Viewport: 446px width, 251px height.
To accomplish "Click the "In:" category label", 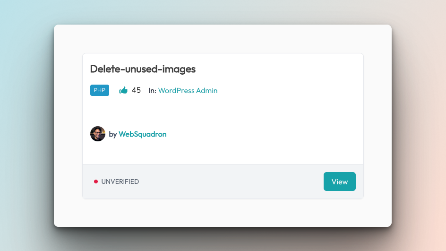I will click(152, 90).
